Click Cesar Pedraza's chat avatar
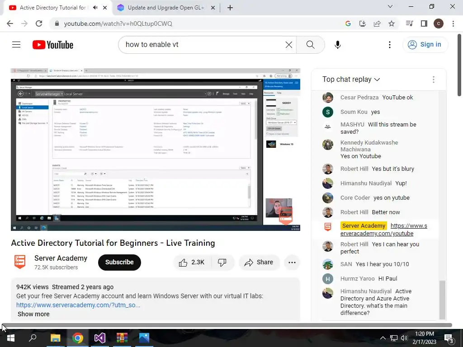 [x=328, y=98]
